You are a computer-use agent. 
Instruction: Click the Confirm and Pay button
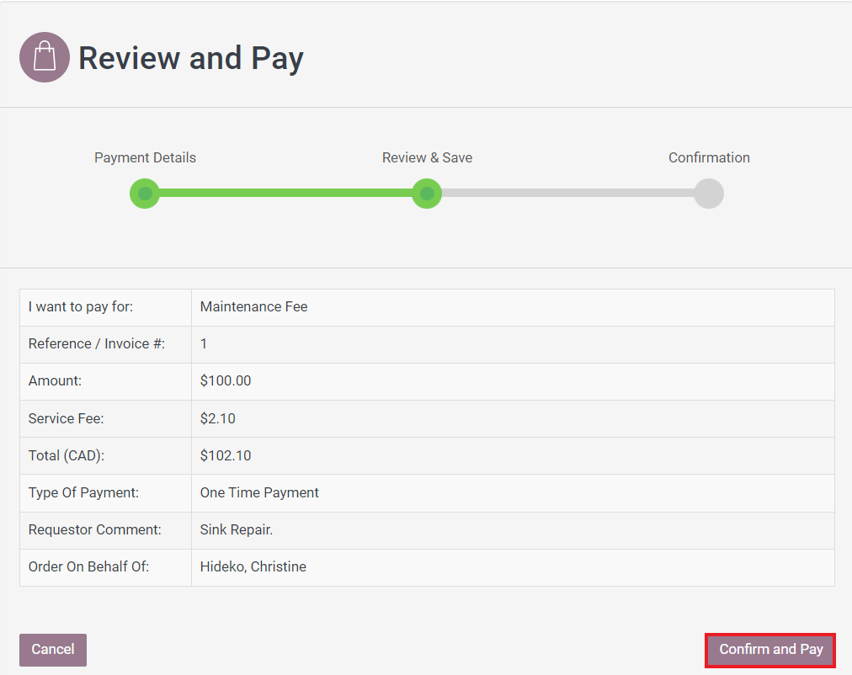click(x=770, y=650)
